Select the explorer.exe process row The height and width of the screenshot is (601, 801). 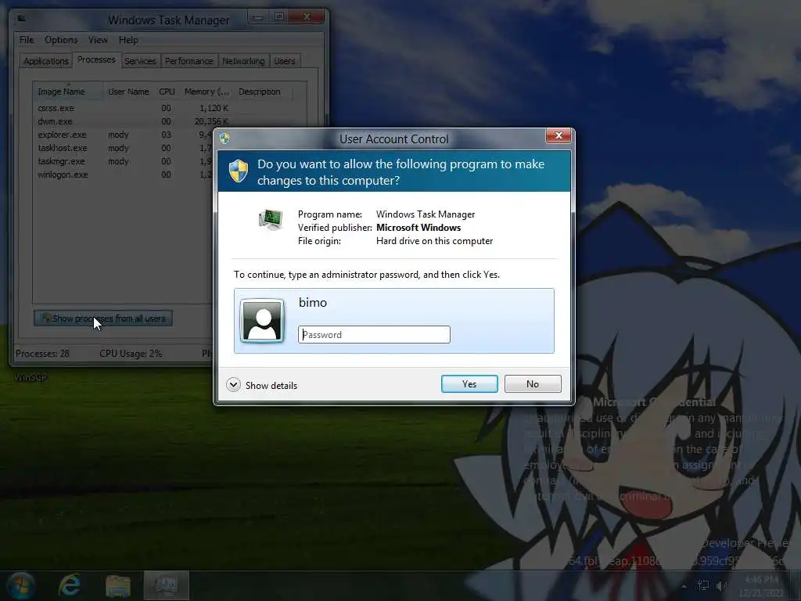click(123, 135)
